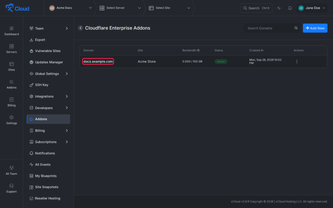Viewport: 333px width, 208px height.
Task: Open Subscriptions in the settings menu
Action: tap(48, 142)
